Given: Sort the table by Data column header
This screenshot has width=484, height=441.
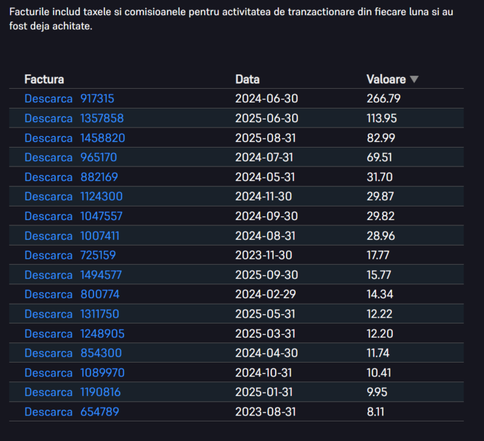Looking at the screenshot, I should click(x=248, y=80).
